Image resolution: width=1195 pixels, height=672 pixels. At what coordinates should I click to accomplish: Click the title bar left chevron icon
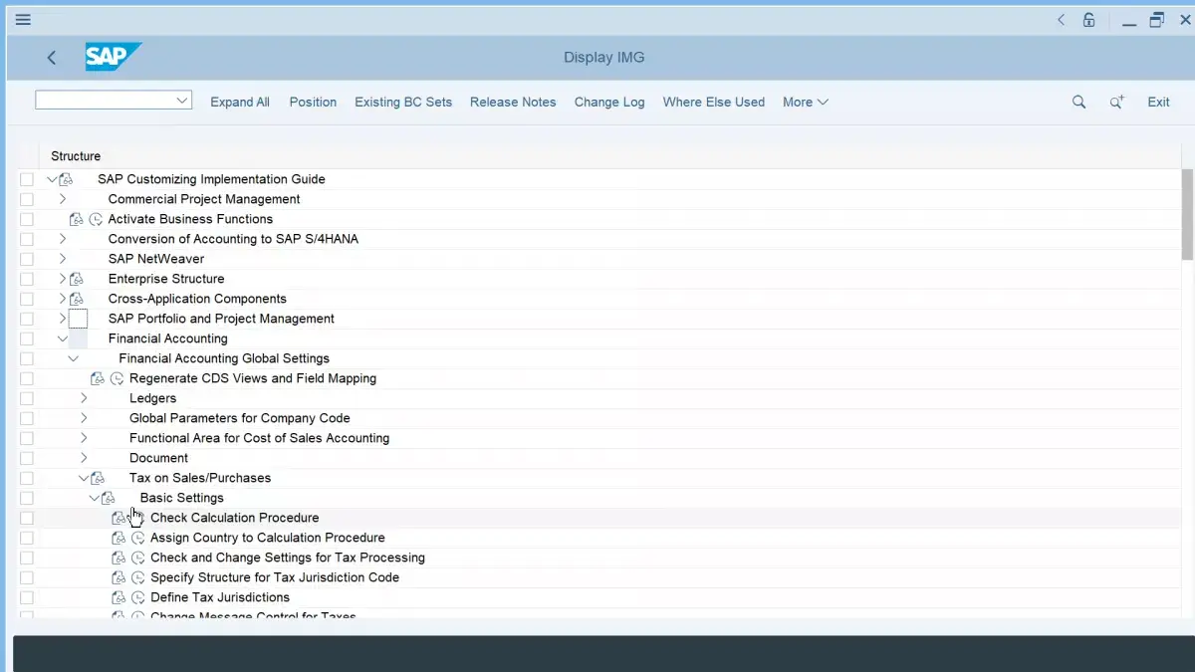click(1061, 19)
